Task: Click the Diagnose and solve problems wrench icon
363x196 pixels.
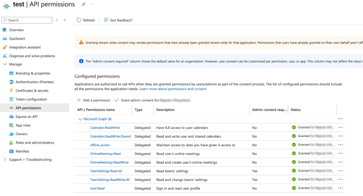Action: [x=5, y=56]
